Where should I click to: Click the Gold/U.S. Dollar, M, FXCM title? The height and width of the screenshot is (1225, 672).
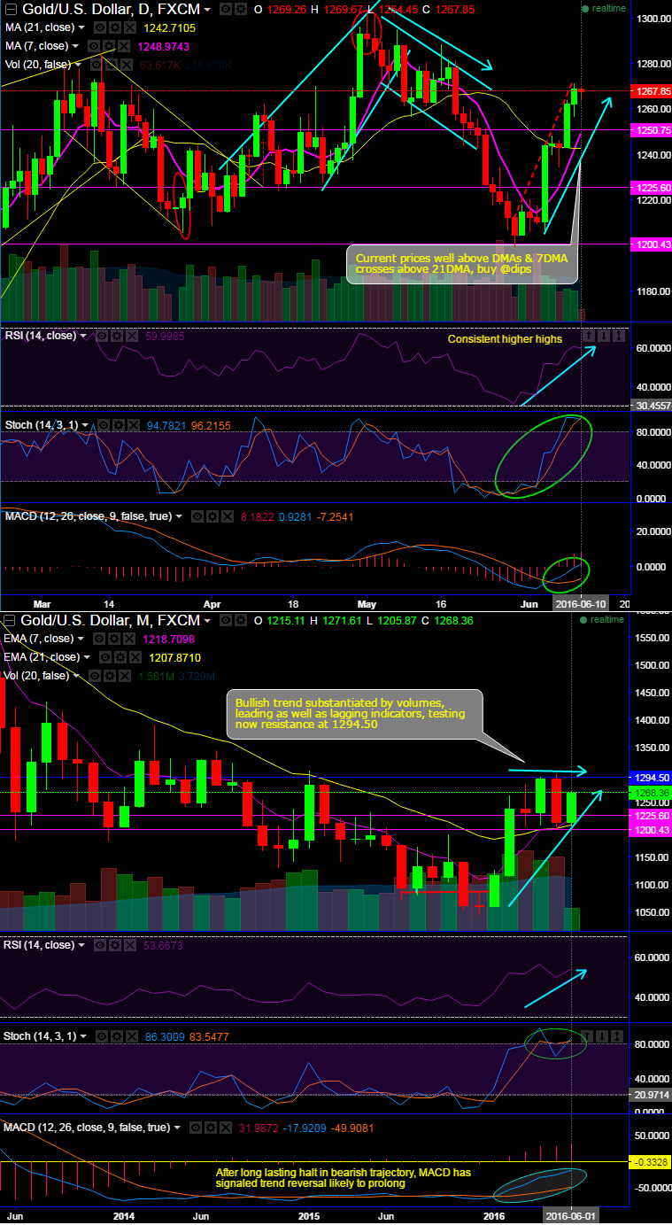click(111, 620)
